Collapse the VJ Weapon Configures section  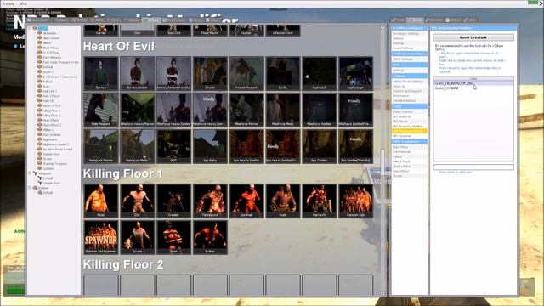[410, 54]
